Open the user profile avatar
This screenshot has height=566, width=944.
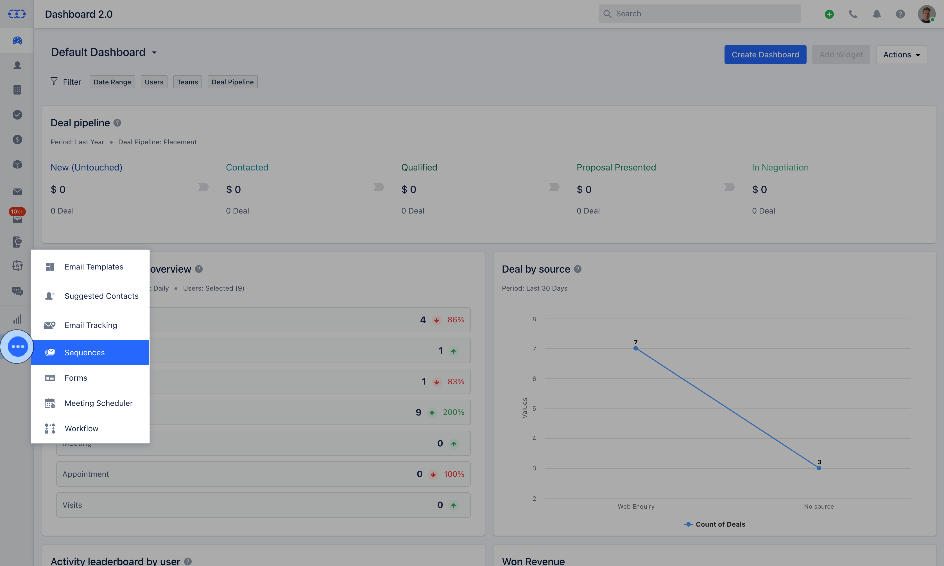pos(927,14)
